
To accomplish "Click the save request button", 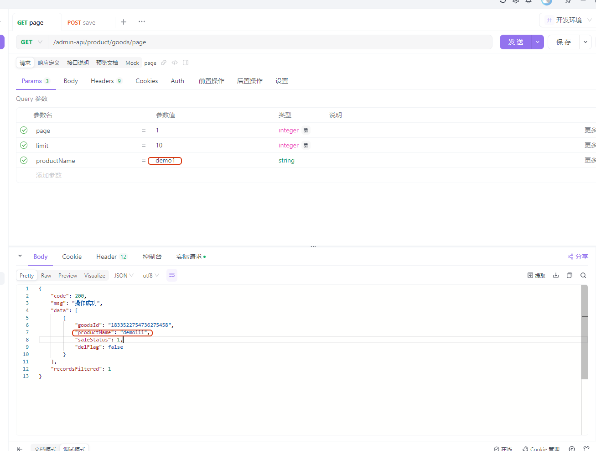I will 564,42.
